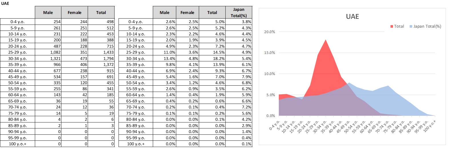Select the Japan 7.2% cell
The width and height of the screenshot is (457, 153).
click(x=238, y=107)
